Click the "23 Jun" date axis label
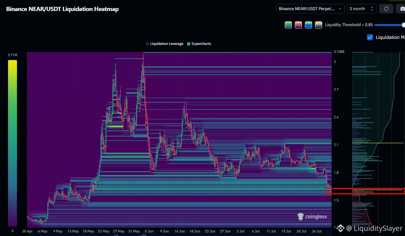Image resolution: width=405 pixels, height=236 pixels. pos(210,231)
